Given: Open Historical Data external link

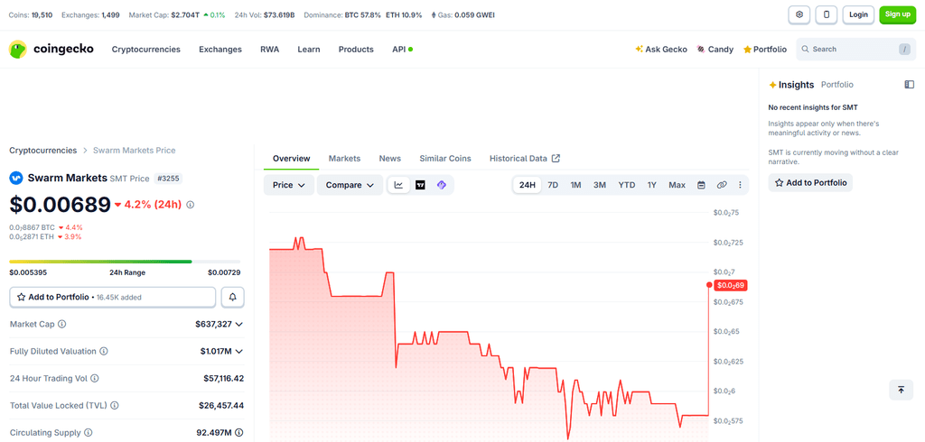Looking at the screenshot, I should coord(525,159).
